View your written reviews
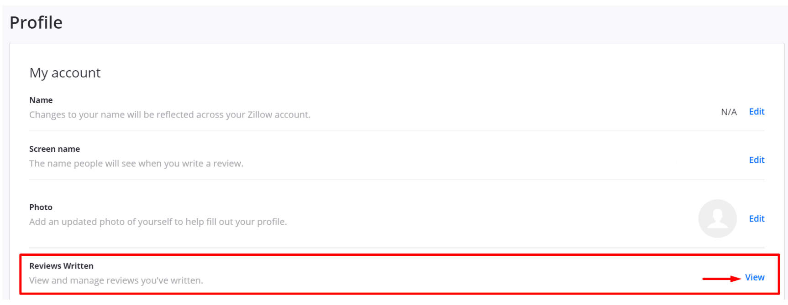Viewport: 788px width, 305px height. [755, 277]
